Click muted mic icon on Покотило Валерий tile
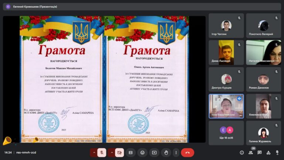Viewport: 284px width, 160px height. (x=276, y=18)
